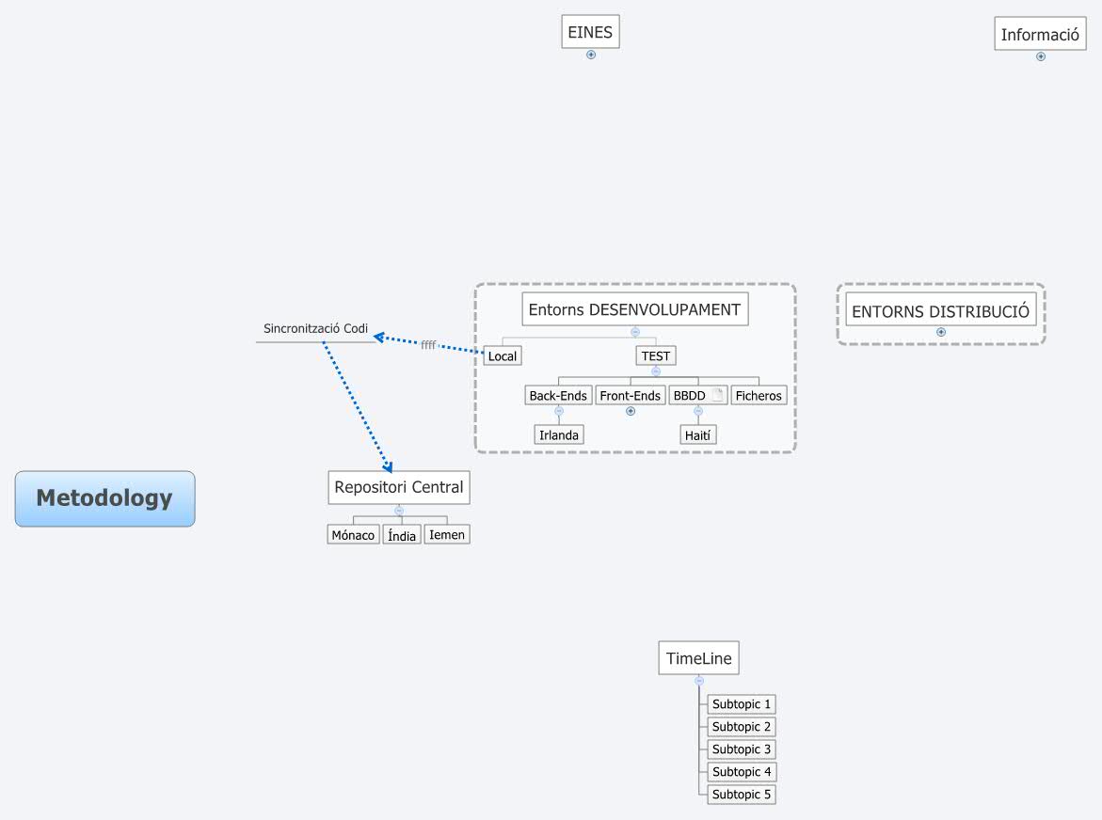Viewport: 1102px width, 820px height.
Task: Expand the Front-Ends branch via its plus icon
Action: pyautogui.click(x=630, y=411)
